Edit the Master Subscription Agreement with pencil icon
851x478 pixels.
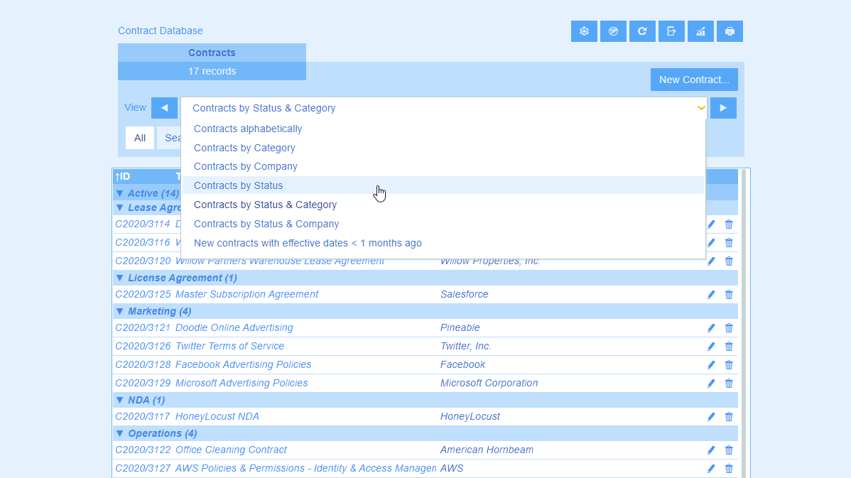tap(711, 295)
